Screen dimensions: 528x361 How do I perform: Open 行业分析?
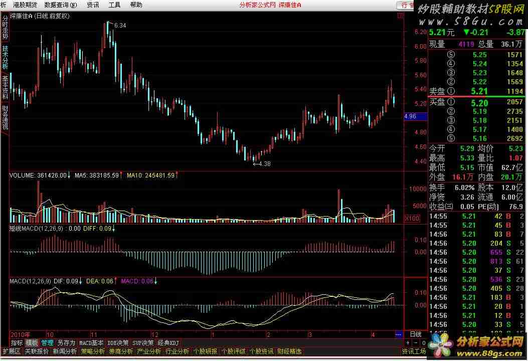tap(177, 351)
